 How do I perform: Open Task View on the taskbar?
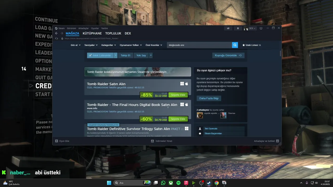[156, 183]
